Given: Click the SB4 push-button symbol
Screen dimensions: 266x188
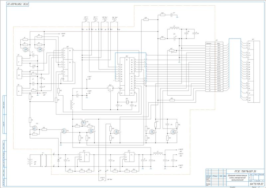Looking at the screenshot, I should 114,21.
